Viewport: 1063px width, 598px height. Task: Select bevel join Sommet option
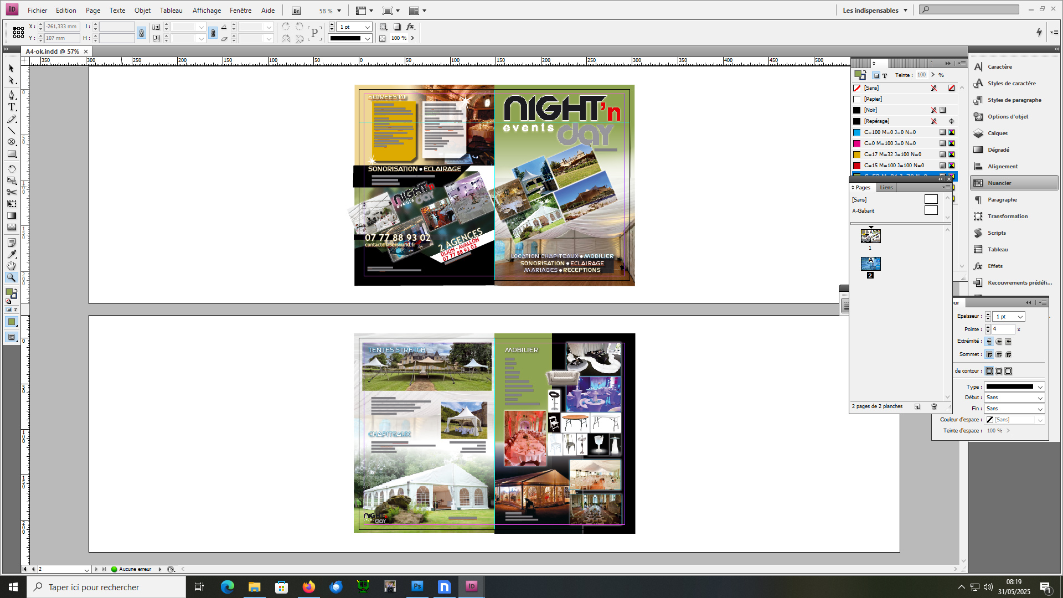pos(1008,354)
